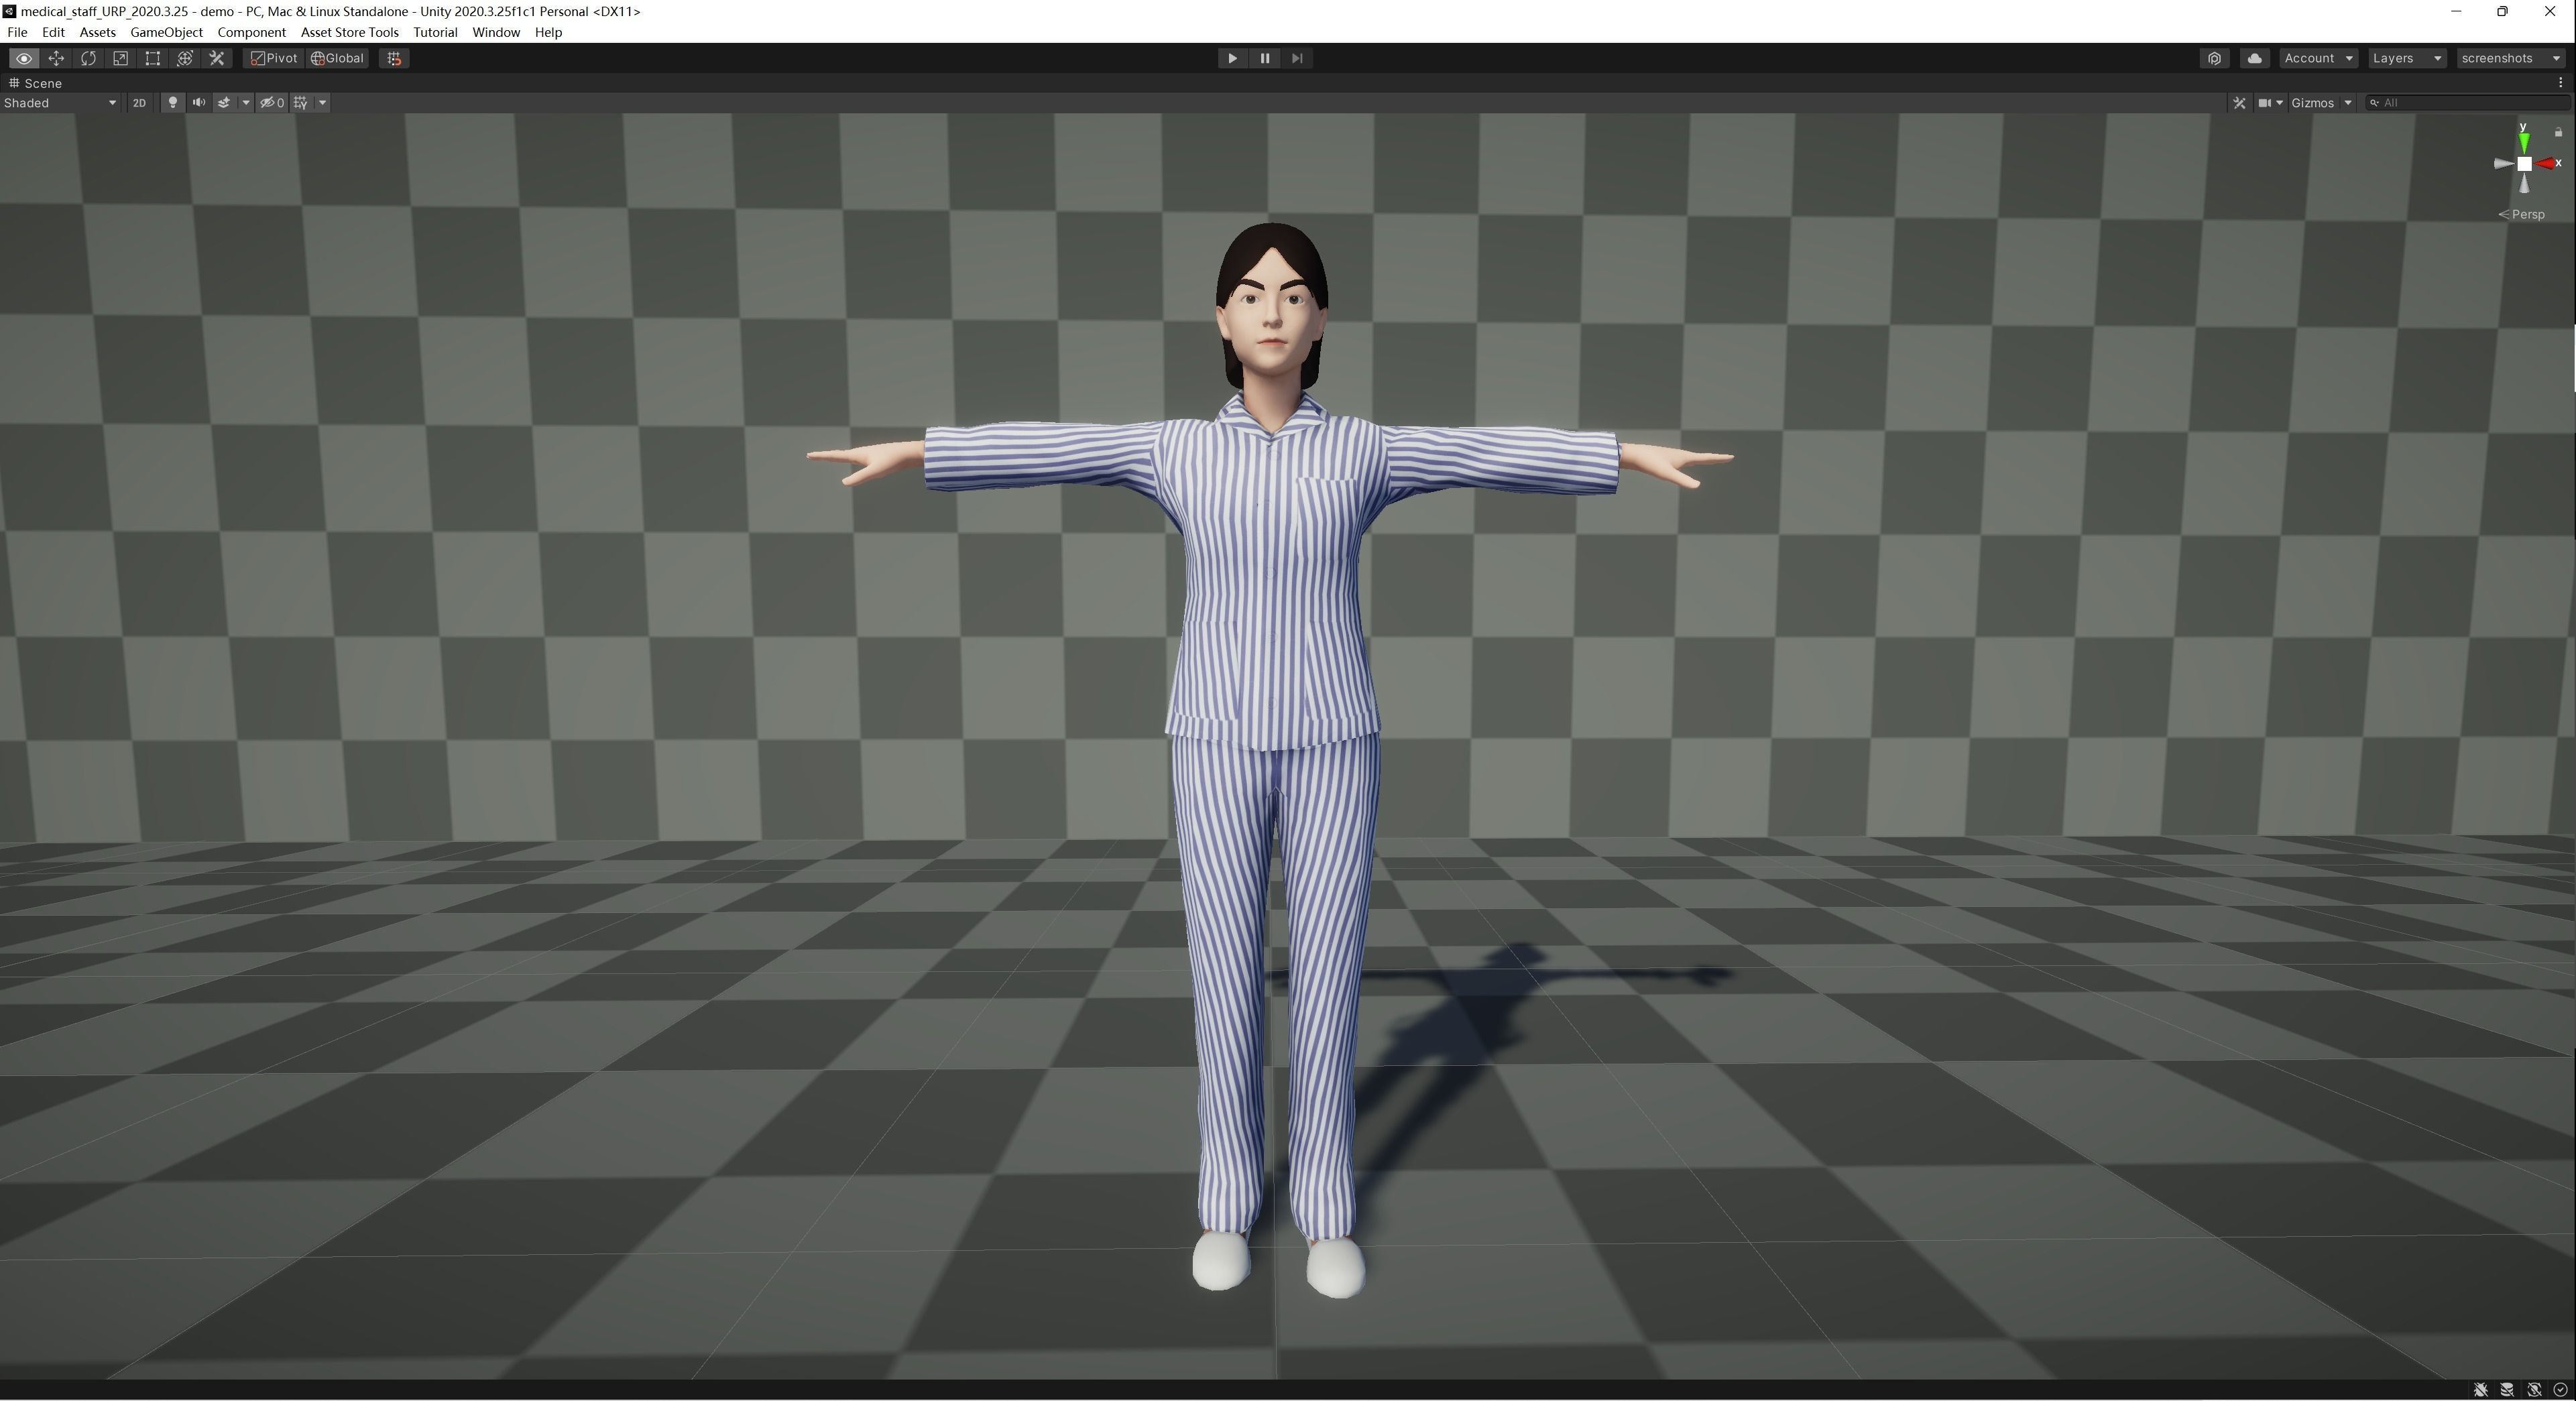Expand scene camera dropdown arrow
Screen dimensions: 2576x1401
2279,102
